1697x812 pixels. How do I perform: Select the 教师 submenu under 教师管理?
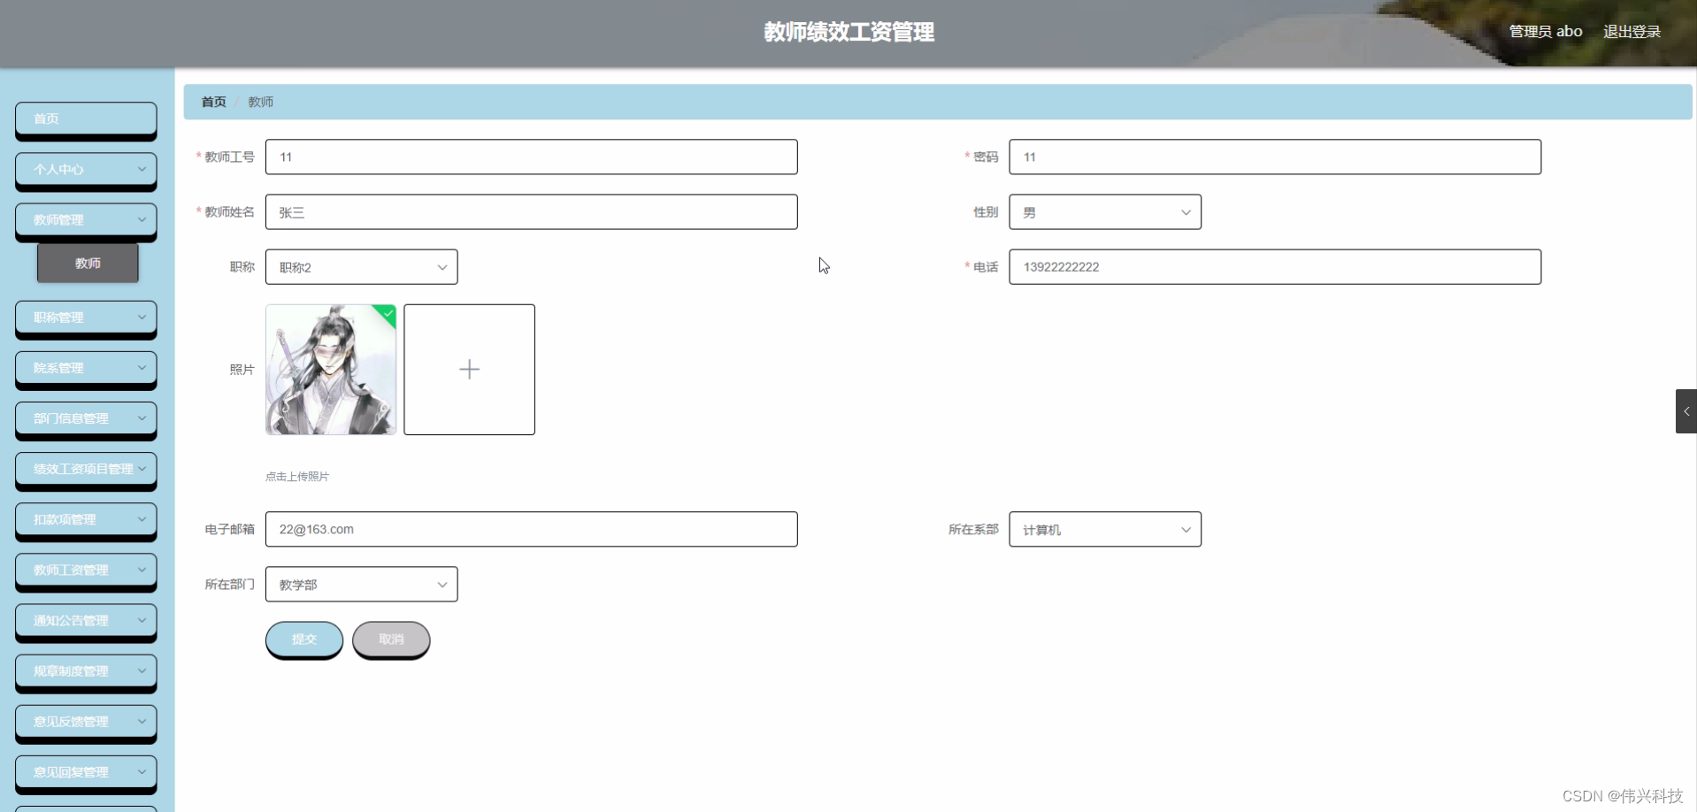tap(88, 263)
